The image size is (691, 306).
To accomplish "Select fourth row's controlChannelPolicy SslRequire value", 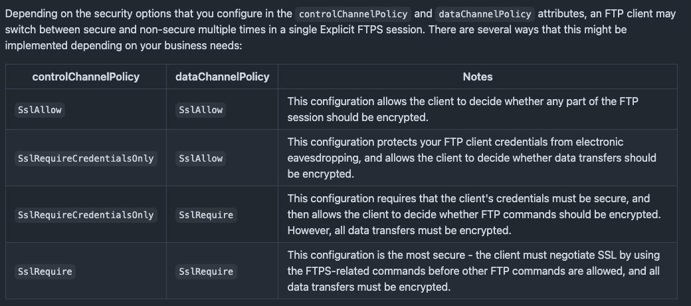I will 45,271.
